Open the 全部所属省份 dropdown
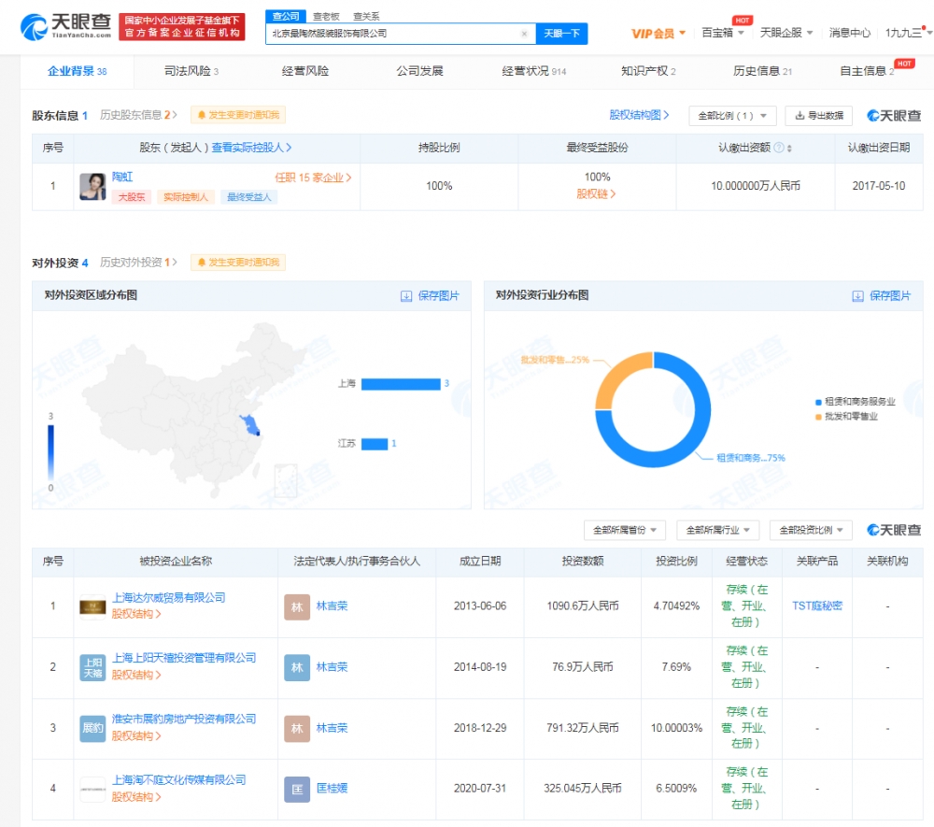The image size is (934, 827). (x=624, y=530)
